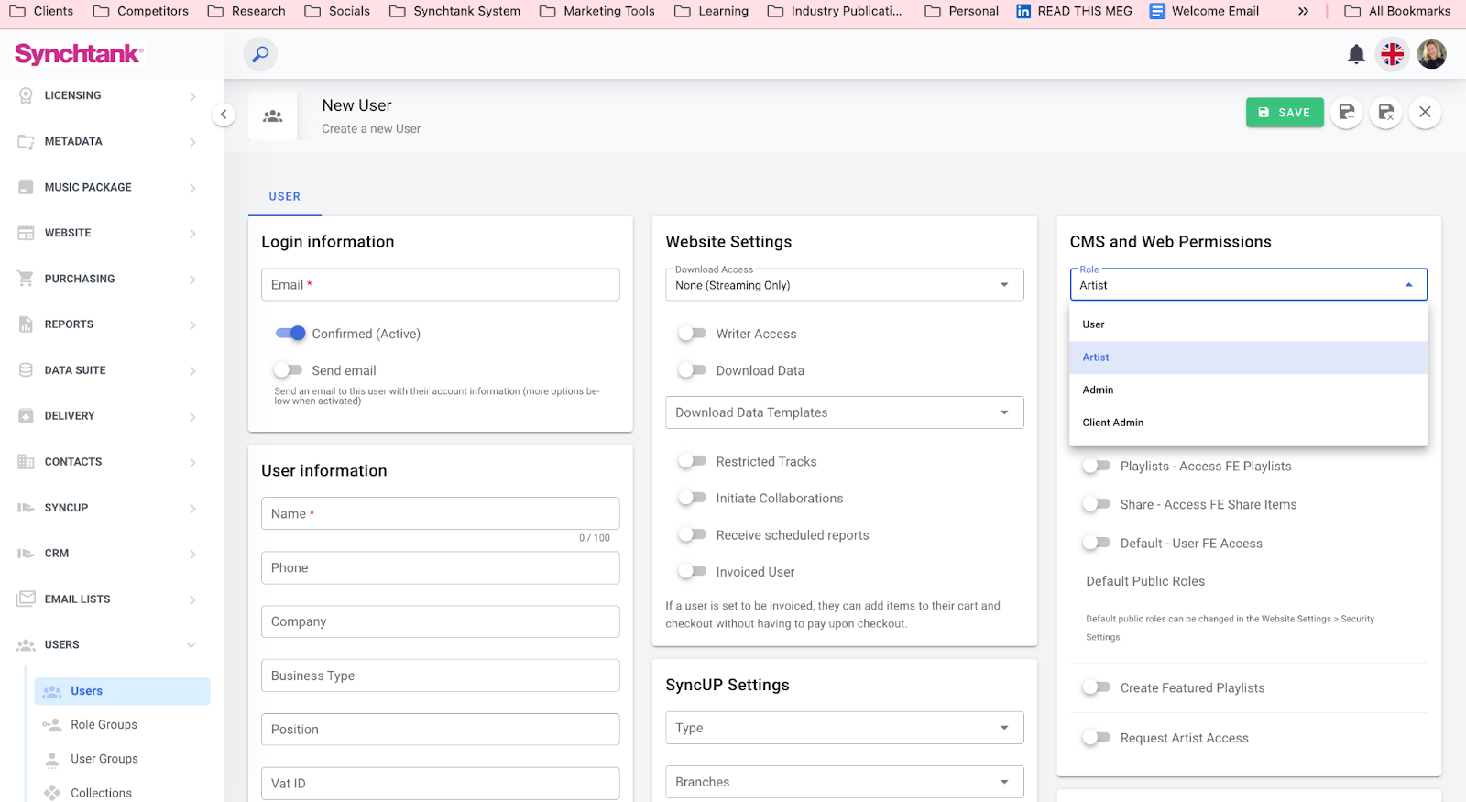This screenshot has width=1466, height=802.
Task: Choose Admin in the Role dropdown
Action: [x=1098, y=390]
